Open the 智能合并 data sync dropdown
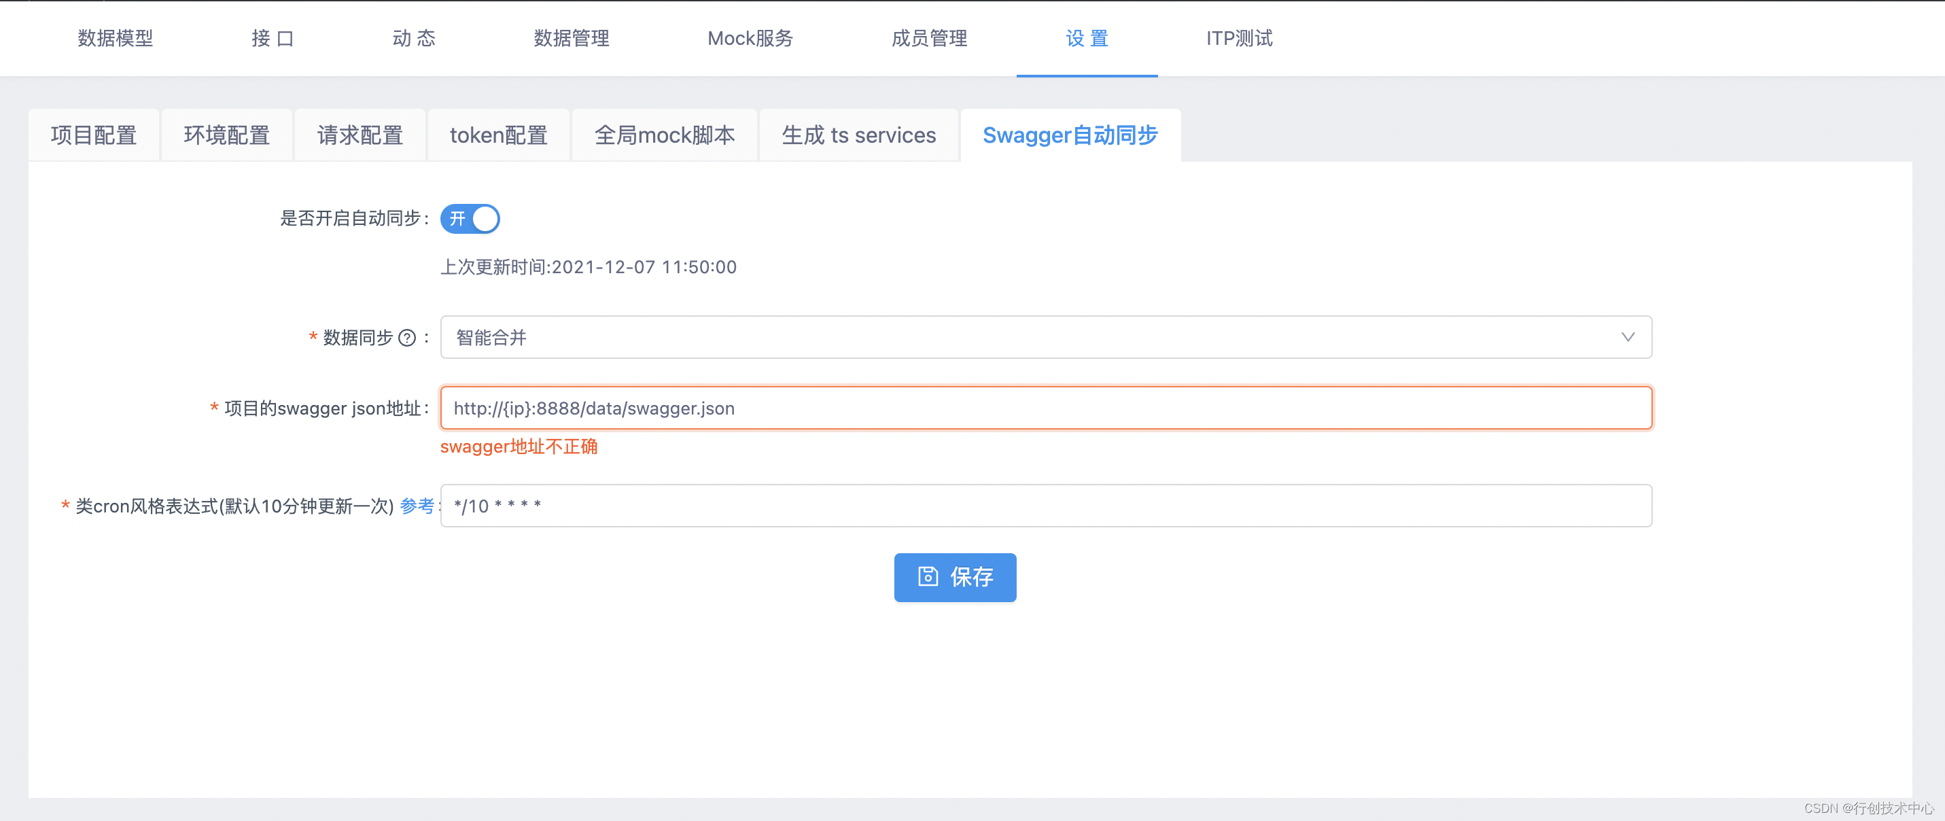1945x821 pixels. (1046, 337)
